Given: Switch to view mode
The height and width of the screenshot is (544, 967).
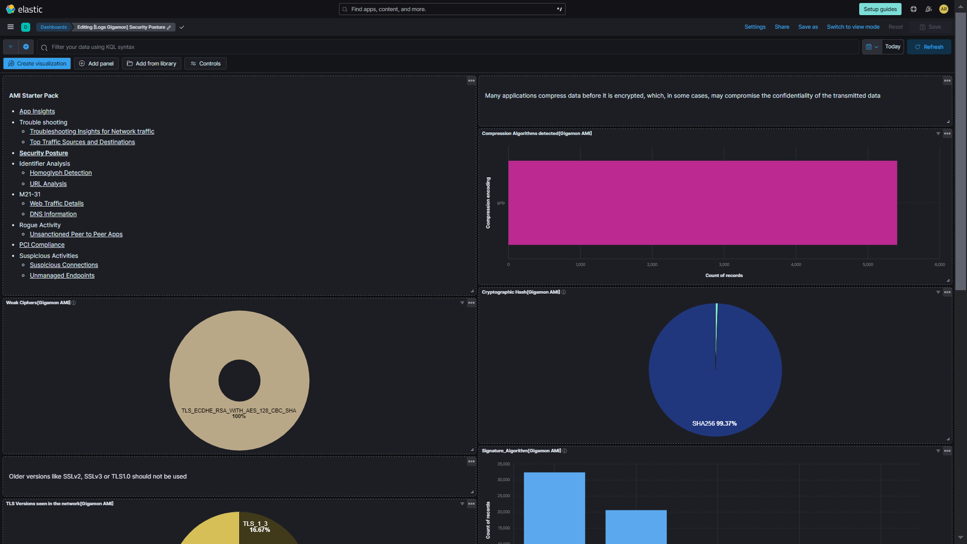Looking at the screenshot, I should [x=853, y=27].
